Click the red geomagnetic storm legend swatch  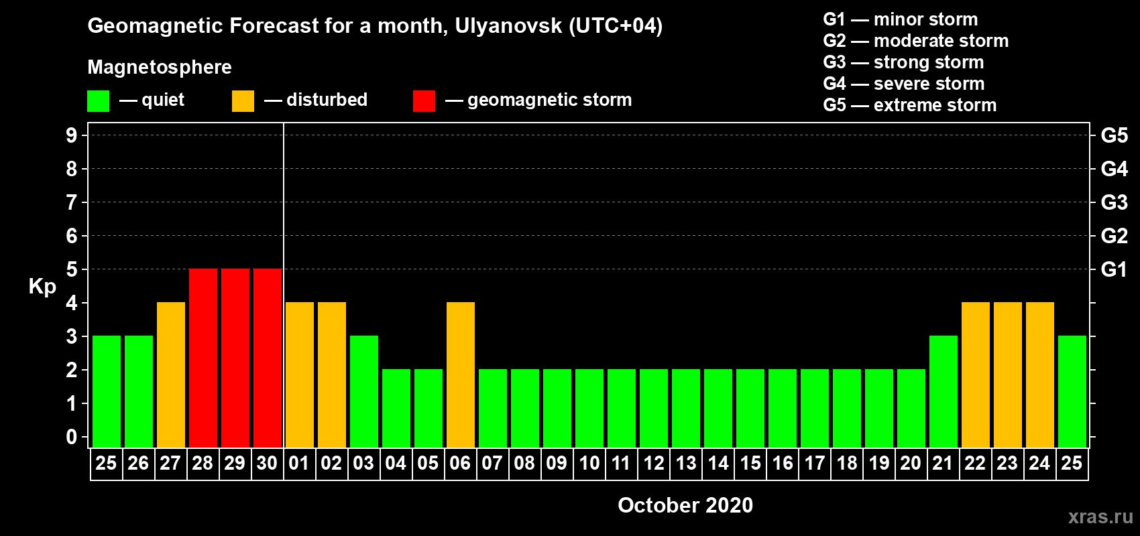tap(424, 101)
